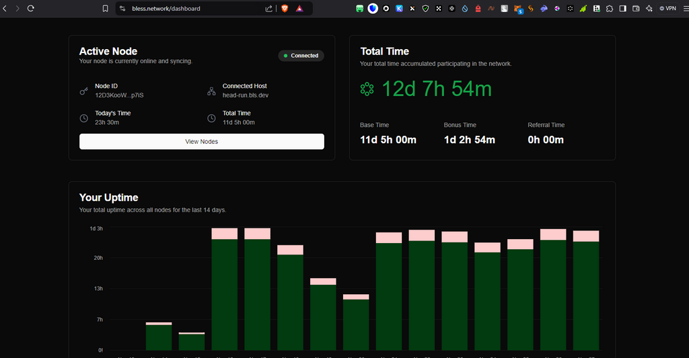Open the green bar chart extension
689x358 pixels.
[x=583, y=8]
